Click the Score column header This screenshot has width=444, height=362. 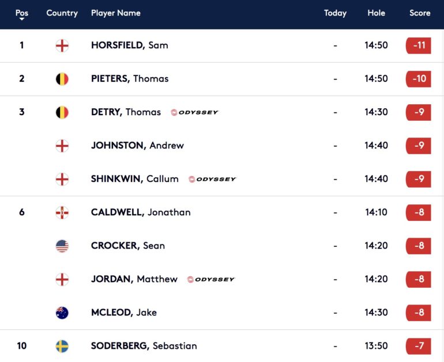pos(419,13)
